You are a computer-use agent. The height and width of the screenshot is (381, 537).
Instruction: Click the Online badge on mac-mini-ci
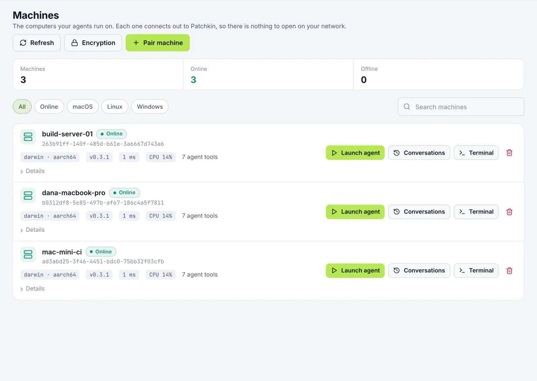(101, 252)
